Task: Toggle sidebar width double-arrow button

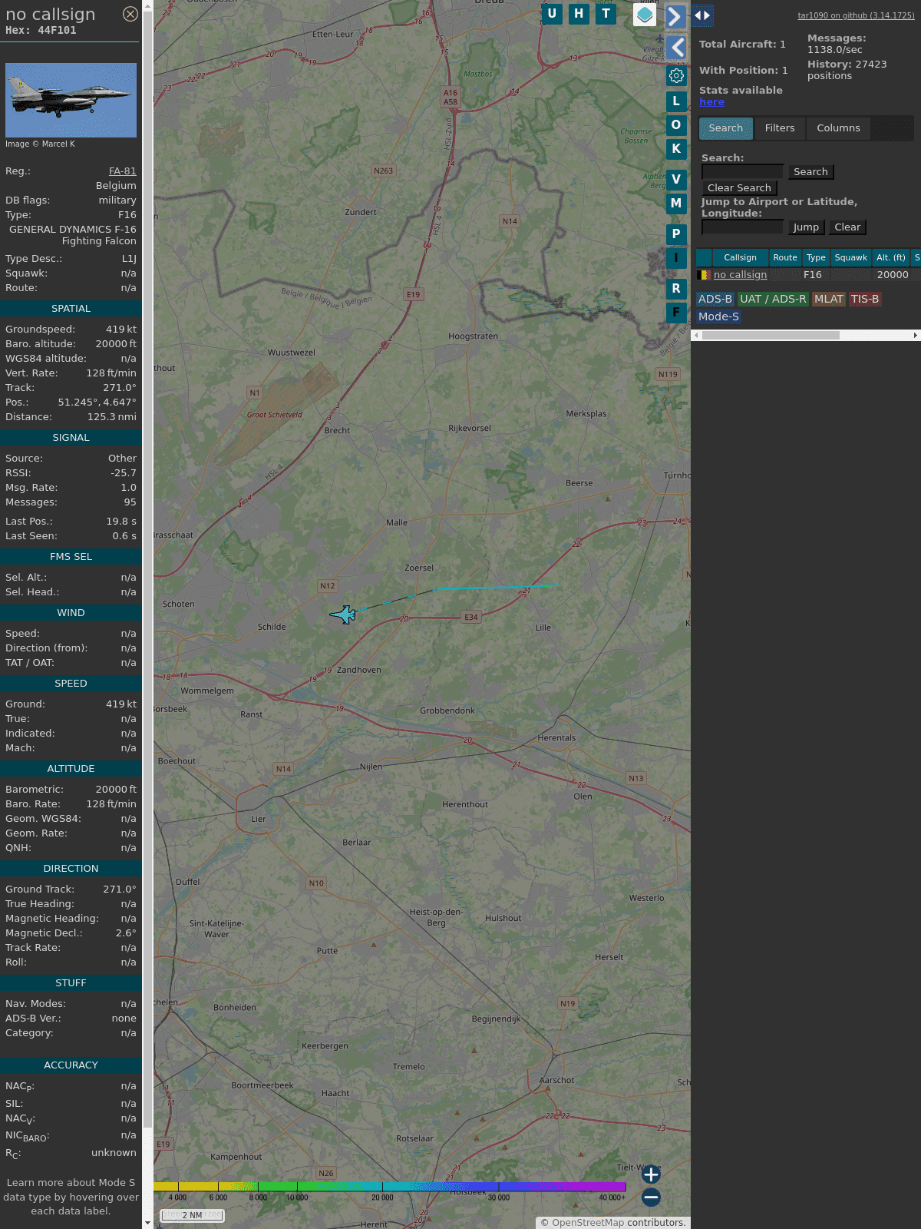Action: [702, 15]
